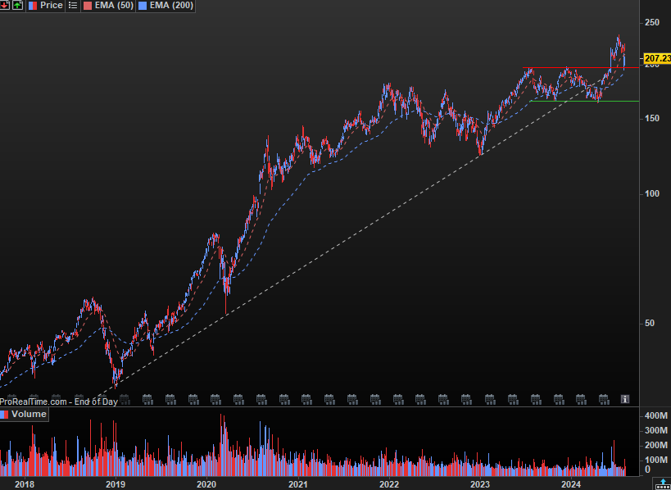Open the EMA (200) indicator label
The height and width of the screenshot is (490, 671).
(171, 6)
